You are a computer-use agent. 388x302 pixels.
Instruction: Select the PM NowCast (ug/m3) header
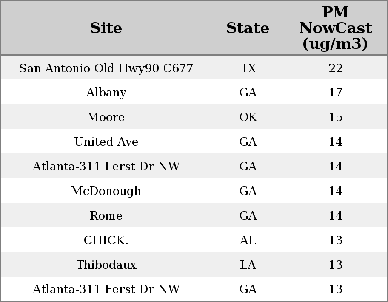[335, 28]
